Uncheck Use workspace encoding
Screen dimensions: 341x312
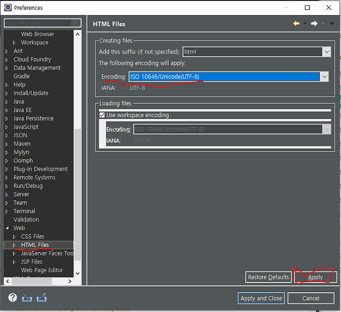click(102, 115)
